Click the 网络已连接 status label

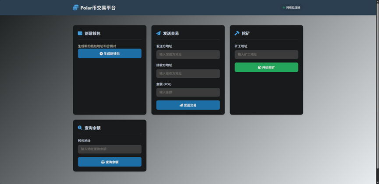pyautogui.click(x=293, y=8)
